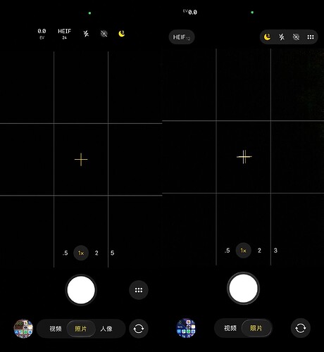Viewport: 324px width, 352px height.
Task: Toggle Live Photo off icon on right screen
Action: [296, 37]
